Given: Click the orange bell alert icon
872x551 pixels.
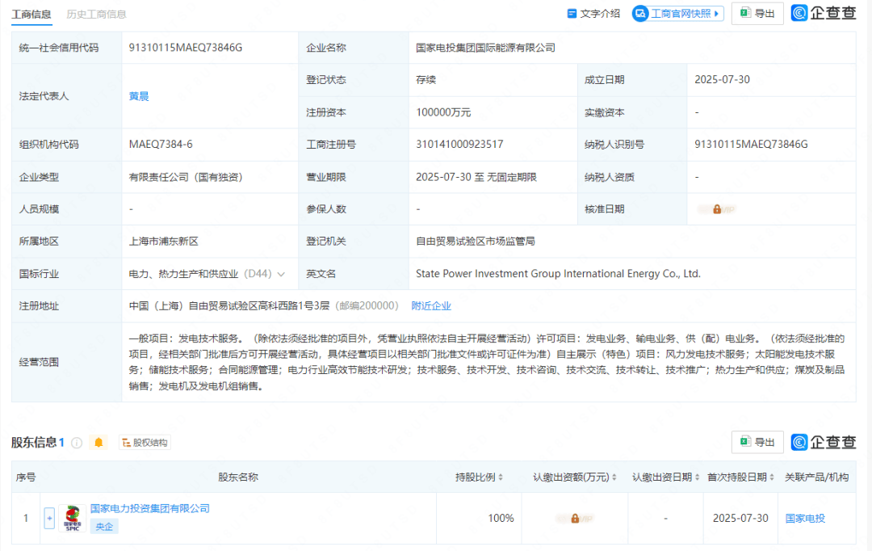Looking at the screenshot, I should (99, 443).
